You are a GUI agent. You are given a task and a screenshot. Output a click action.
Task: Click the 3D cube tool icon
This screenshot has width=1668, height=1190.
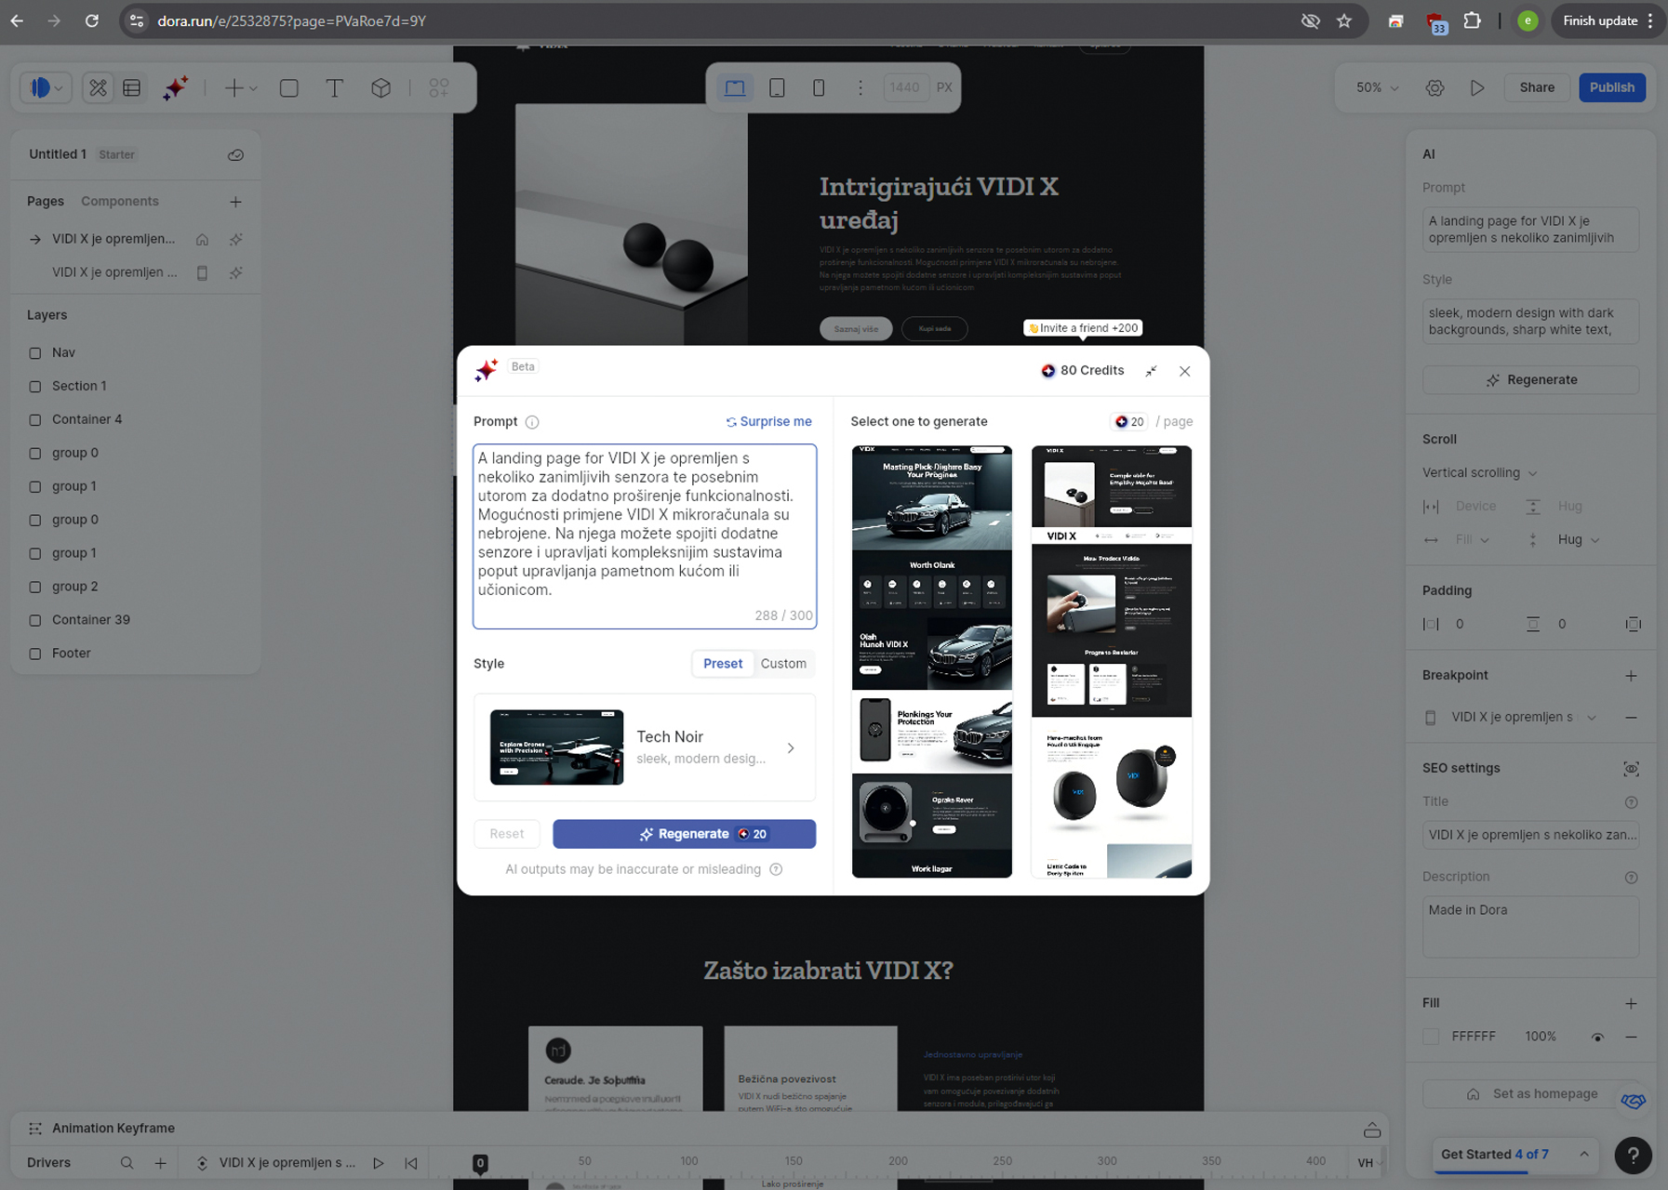(380, 88)
